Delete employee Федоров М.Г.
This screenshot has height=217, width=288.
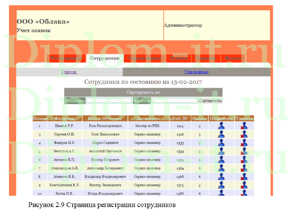[244, 143]
